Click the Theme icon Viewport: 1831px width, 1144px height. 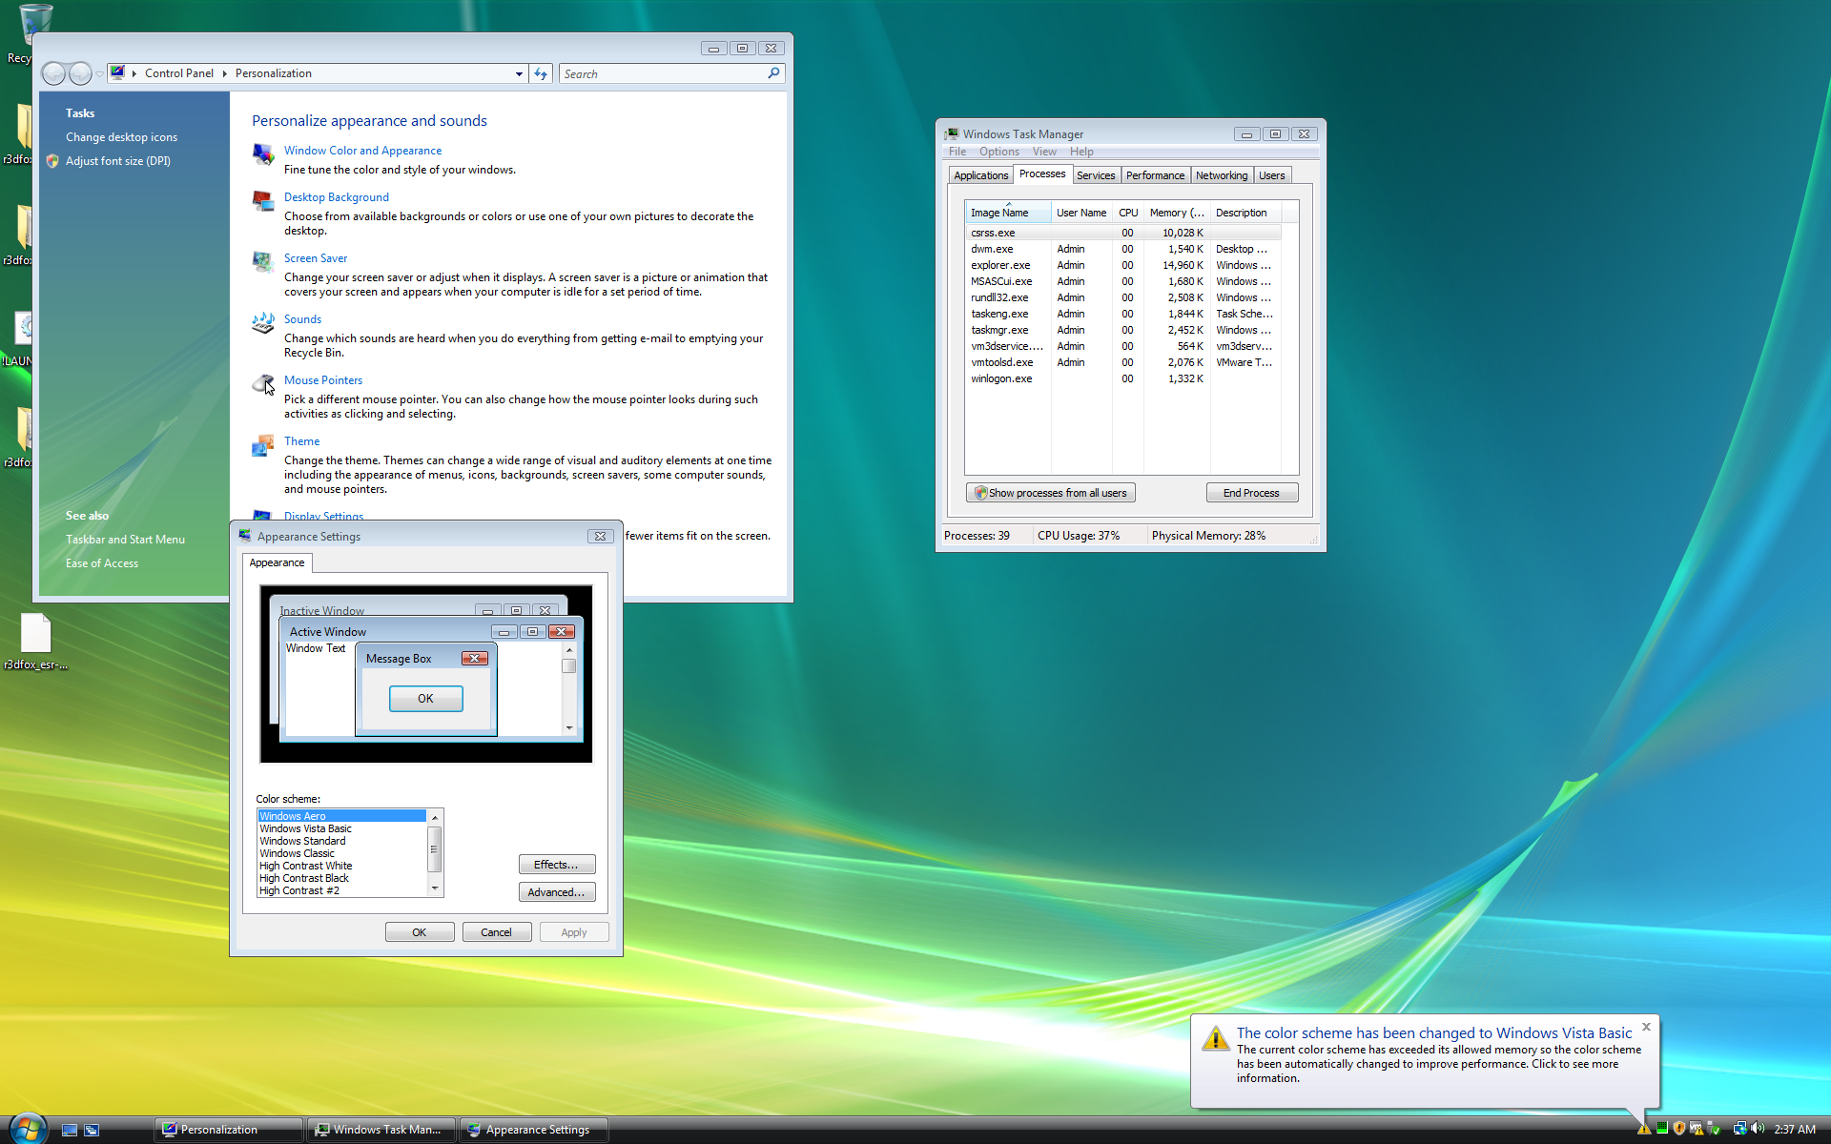point(263,445)
